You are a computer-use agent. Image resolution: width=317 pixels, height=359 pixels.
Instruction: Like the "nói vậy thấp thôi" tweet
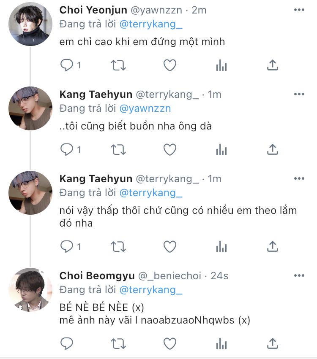(170, 246)
